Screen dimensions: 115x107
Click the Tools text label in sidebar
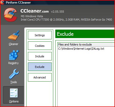click(x=14, y=82)
